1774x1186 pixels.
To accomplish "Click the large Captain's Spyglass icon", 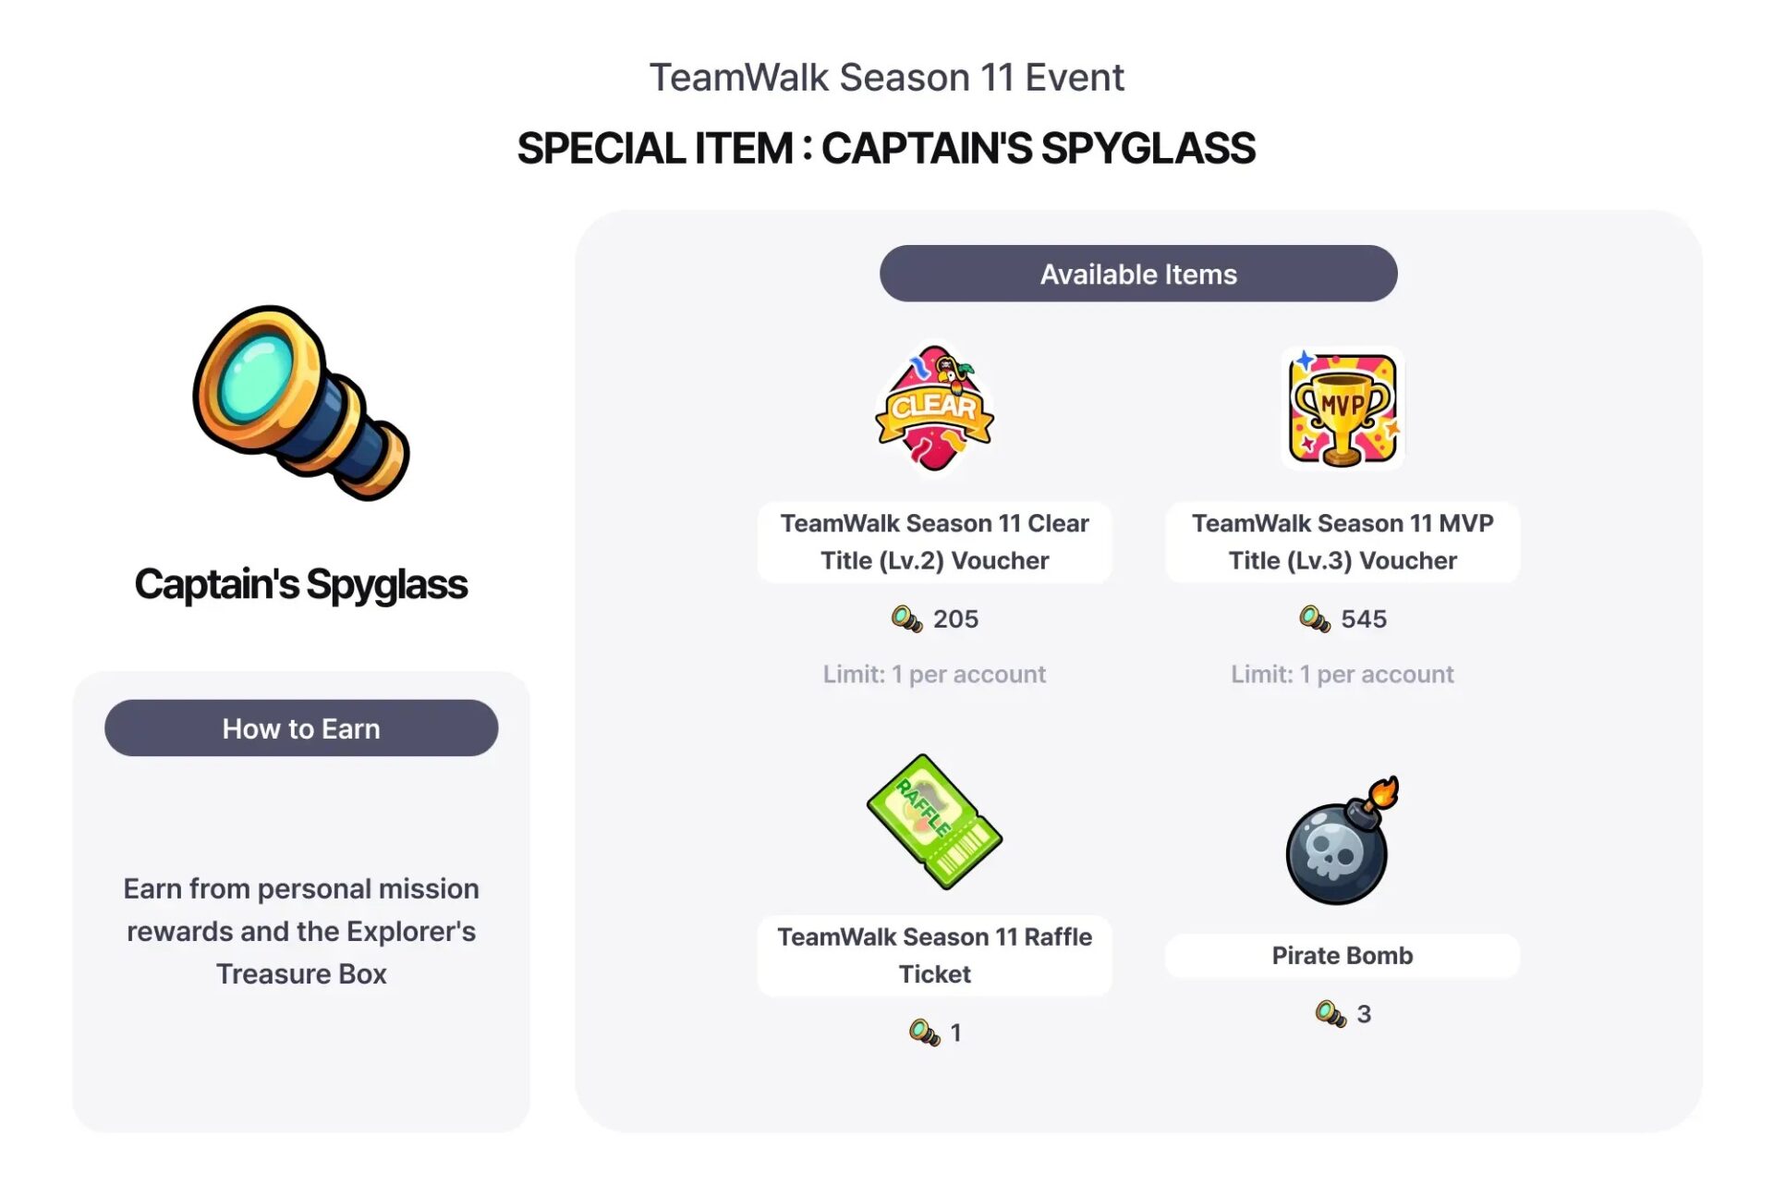I will tap(301, 403).
